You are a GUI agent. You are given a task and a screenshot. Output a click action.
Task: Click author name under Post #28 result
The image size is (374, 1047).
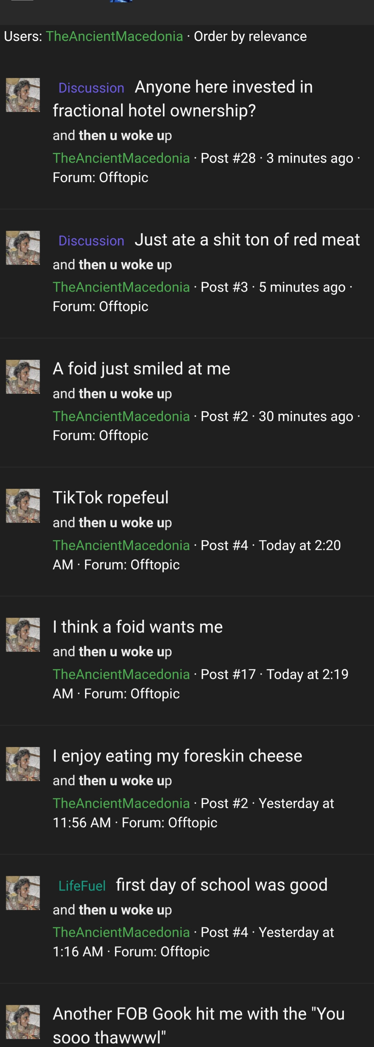point(121,158)
